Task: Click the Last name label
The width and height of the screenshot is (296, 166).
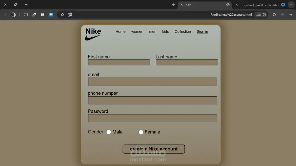Action: click(166, 57)
